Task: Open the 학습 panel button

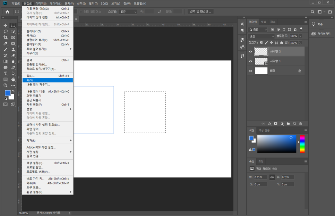Action: coord(317,24)
